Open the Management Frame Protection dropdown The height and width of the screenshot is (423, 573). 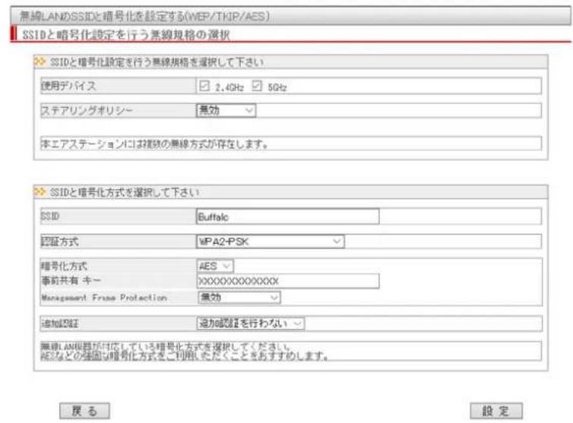point(239,298)
